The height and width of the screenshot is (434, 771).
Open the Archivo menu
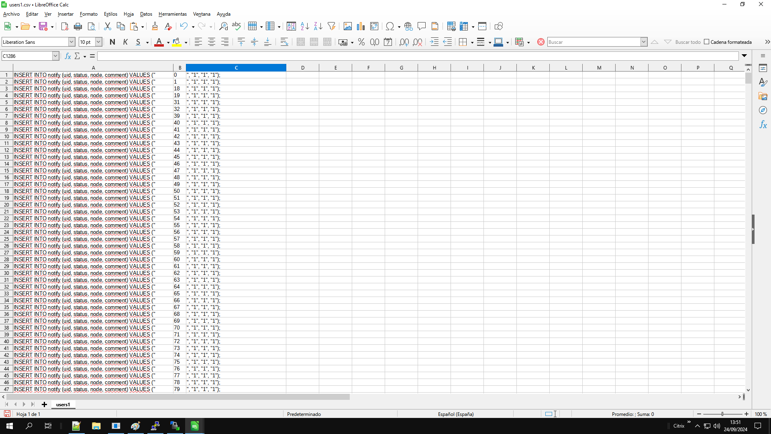point(11,14)
